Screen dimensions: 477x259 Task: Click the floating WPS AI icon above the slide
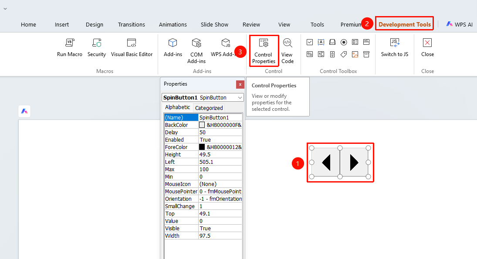click(x=24, y=111)
